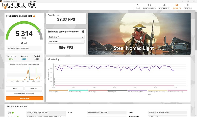Click the Intel Core Ultra X7 358H CPU value
197x117 pixels.
pos(107,112)
